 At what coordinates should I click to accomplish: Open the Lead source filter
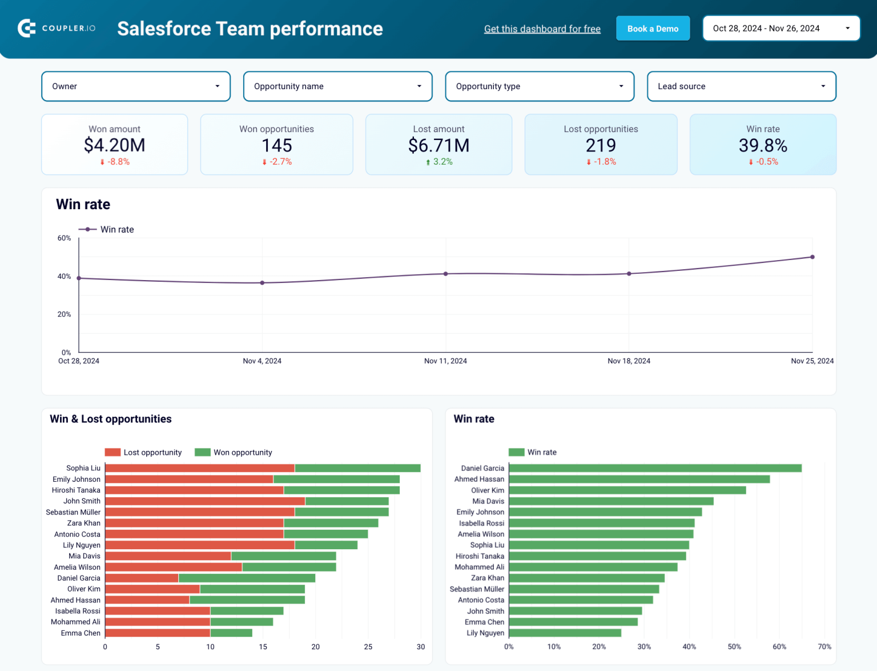[741, 86]
